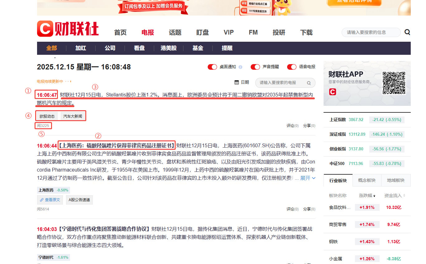
Task: Click the 宁德时代与传化集团 headline
Action: tap(104, 229)
